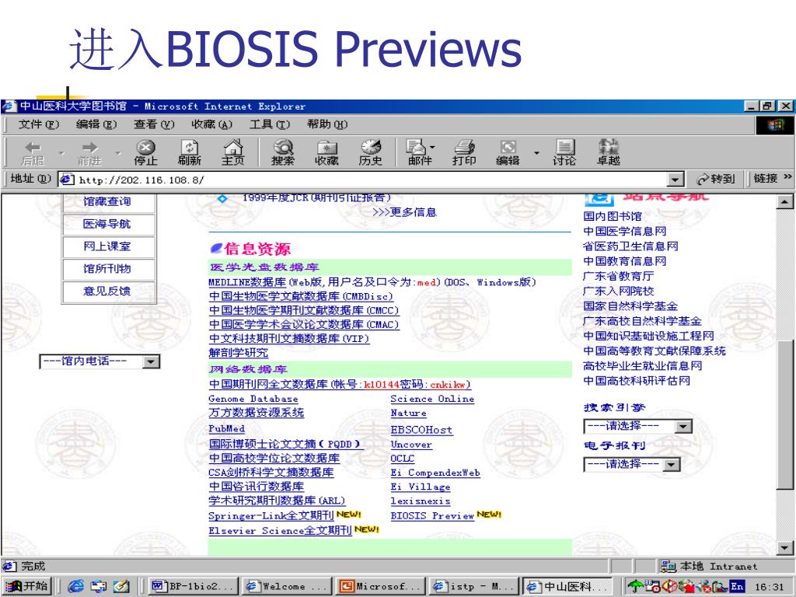The height and width of the screenshot is (597, 796).
Task: Open the 文件(F) menu
Action: [x=39, y=124]
